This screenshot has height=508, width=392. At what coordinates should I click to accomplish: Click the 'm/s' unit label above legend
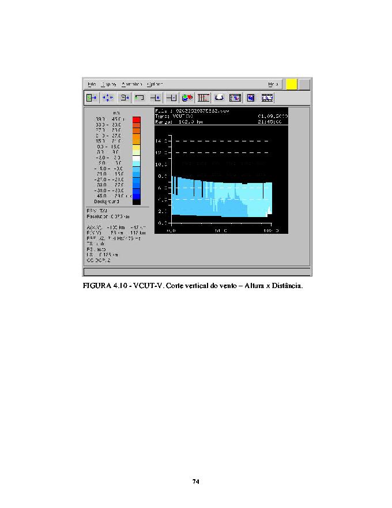pyautogui.click(x=116, y=113)
